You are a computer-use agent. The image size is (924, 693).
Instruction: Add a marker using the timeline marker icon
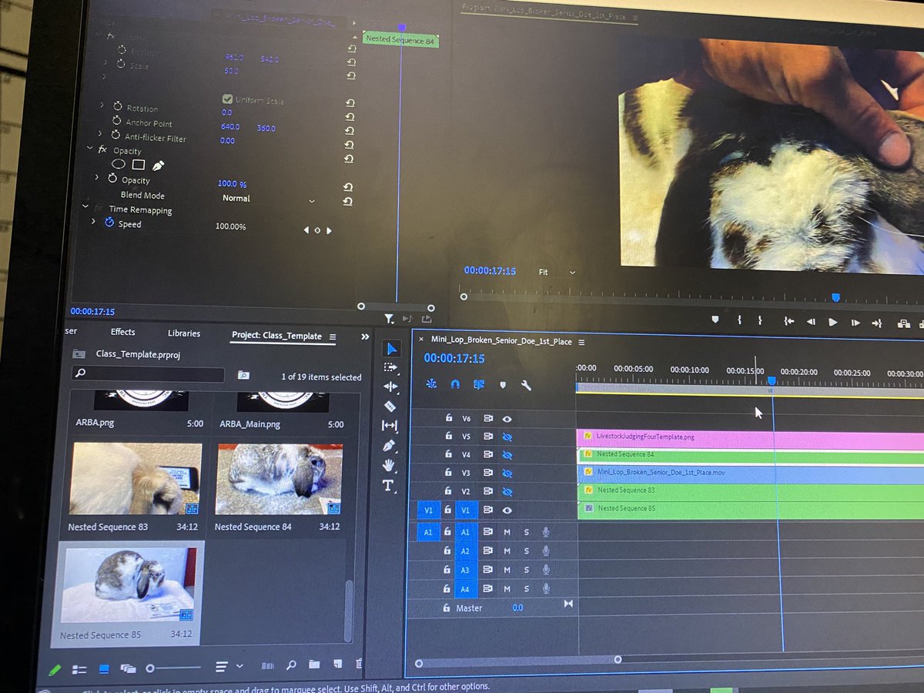502,385
